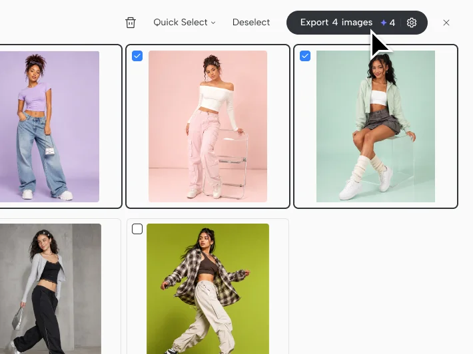Open the gray concrete background photo
473x354 pixels.
[51, 289]
